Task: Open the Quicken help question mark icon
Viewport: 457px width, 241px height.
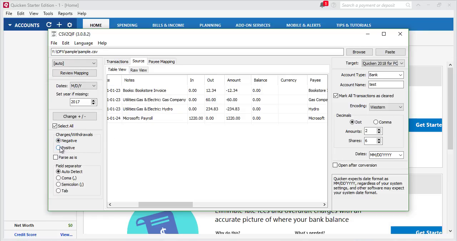Action: (333, 5)
